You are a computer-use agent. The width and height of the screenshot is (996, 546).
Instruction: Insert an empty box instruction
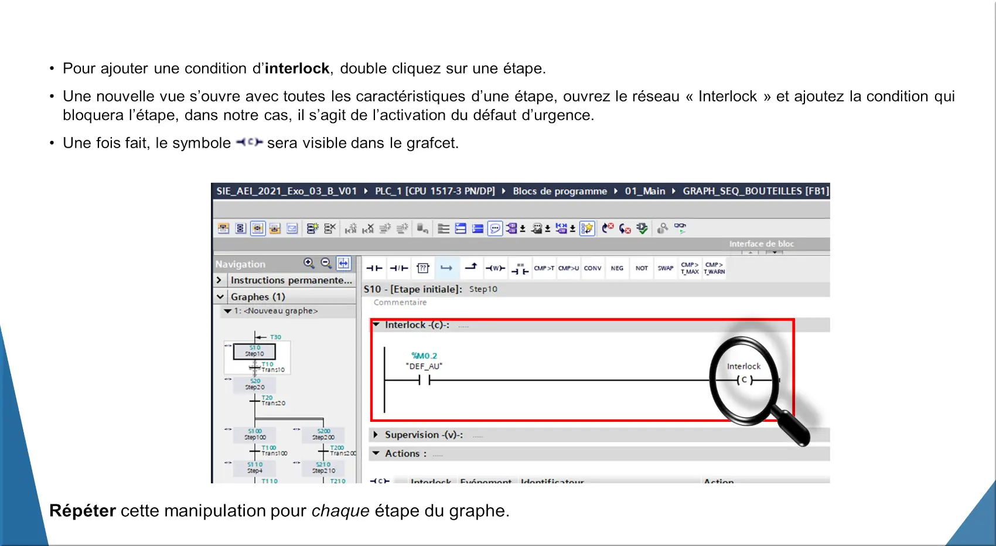pos(423,268)
